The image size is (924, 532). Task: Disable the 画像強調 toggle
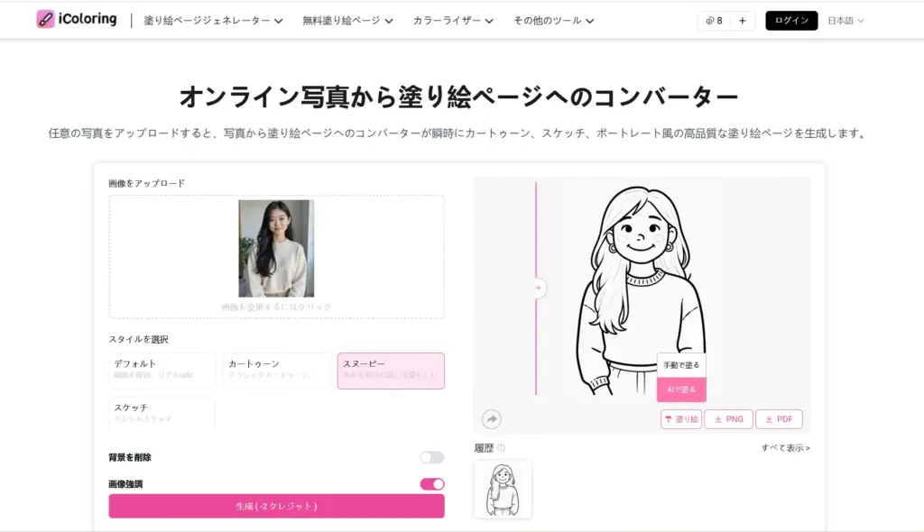pyautogui.click(x=432, y=483)
